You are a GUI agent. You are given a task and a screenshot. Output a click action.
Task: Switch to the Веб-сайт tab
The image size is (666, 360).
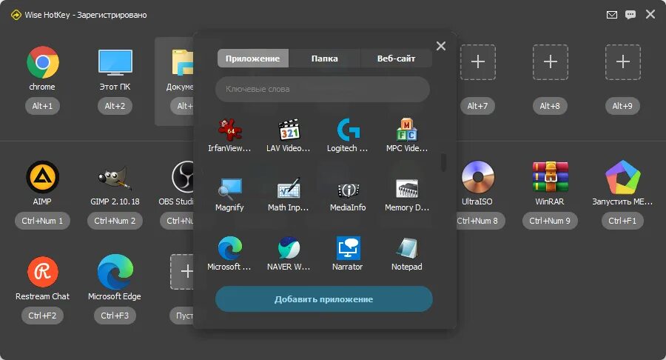(397, 59)
